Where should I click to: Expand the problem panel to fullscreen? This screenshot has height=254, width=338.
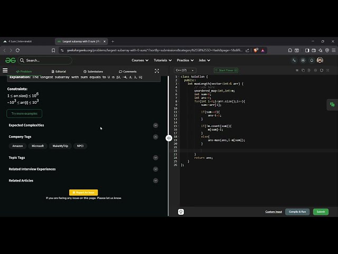pyautogui.click(x=157, y=71)
